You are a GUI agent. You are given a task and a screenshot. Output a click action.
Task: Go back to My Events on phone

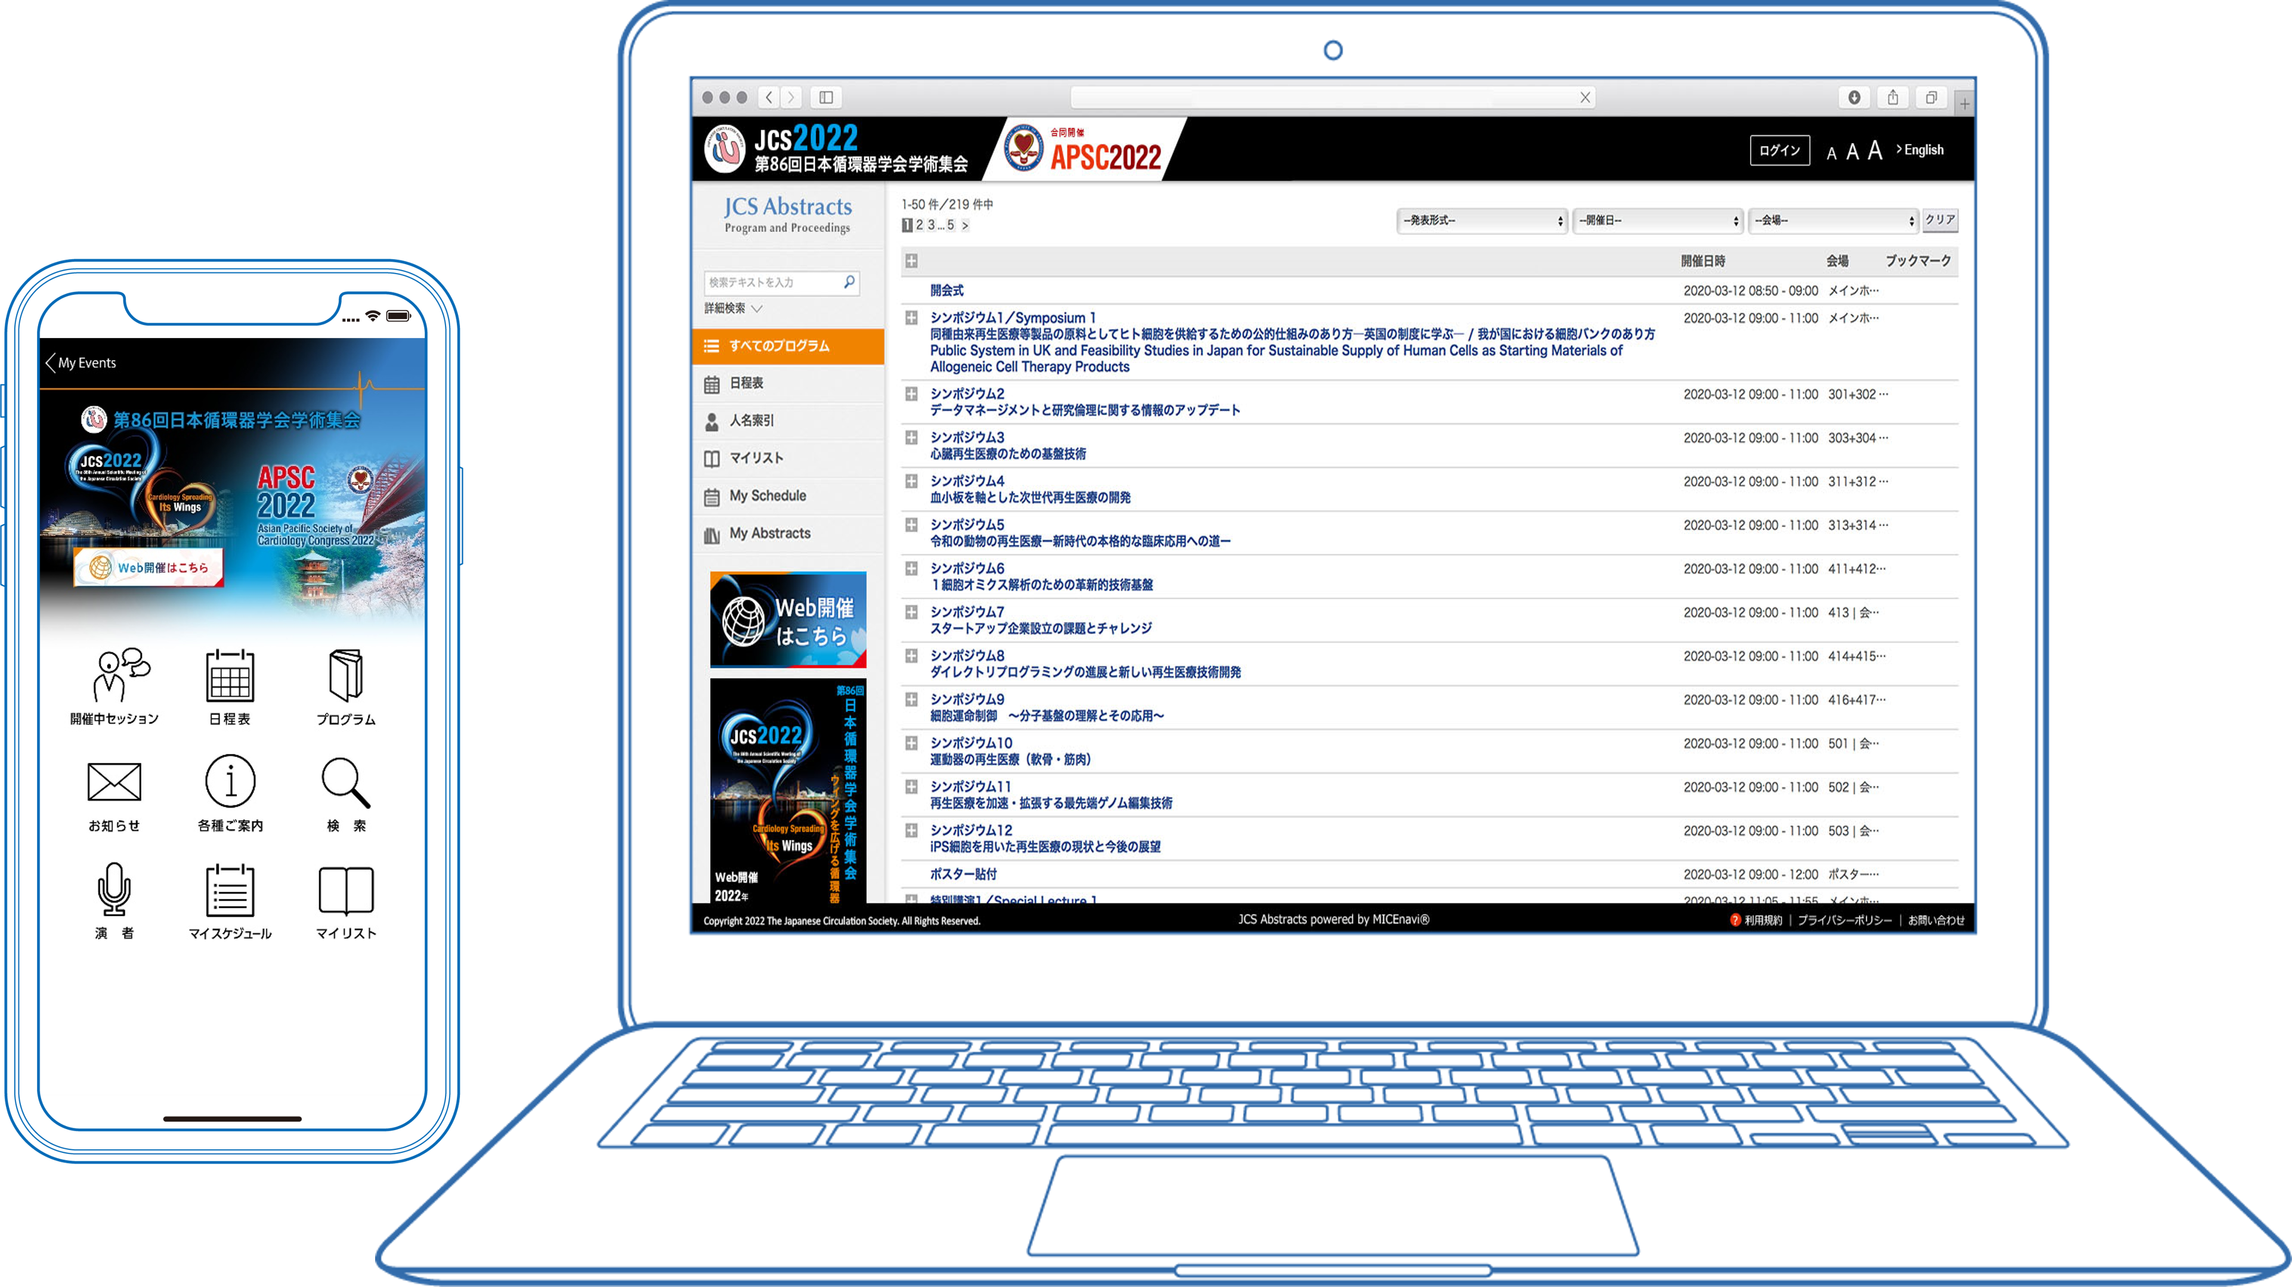[x=81, y=363]
